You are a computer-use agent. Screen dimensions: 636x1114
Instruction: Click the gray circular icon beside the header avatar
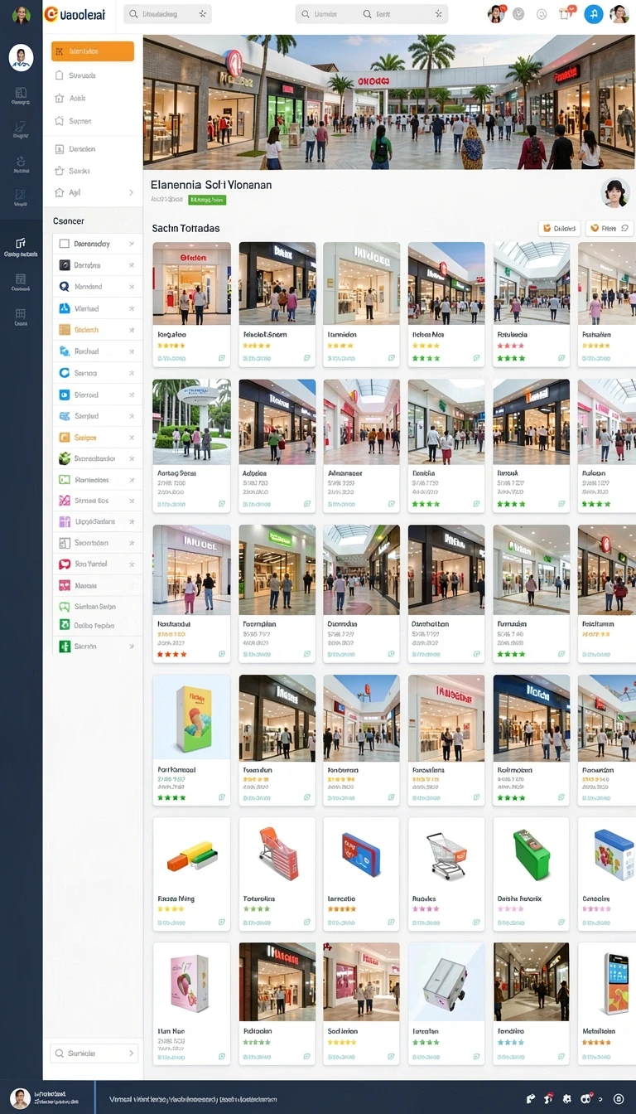518,14
